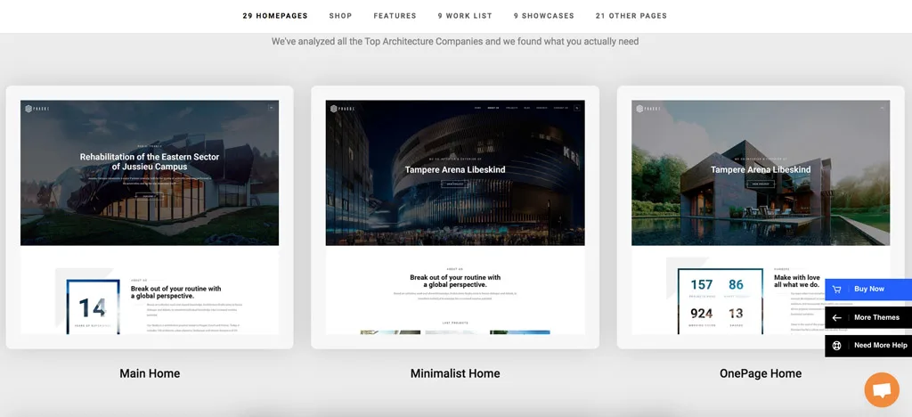Open the Minimalist Home demo preview image
The image size is (912, 417).
pos(455,217)
